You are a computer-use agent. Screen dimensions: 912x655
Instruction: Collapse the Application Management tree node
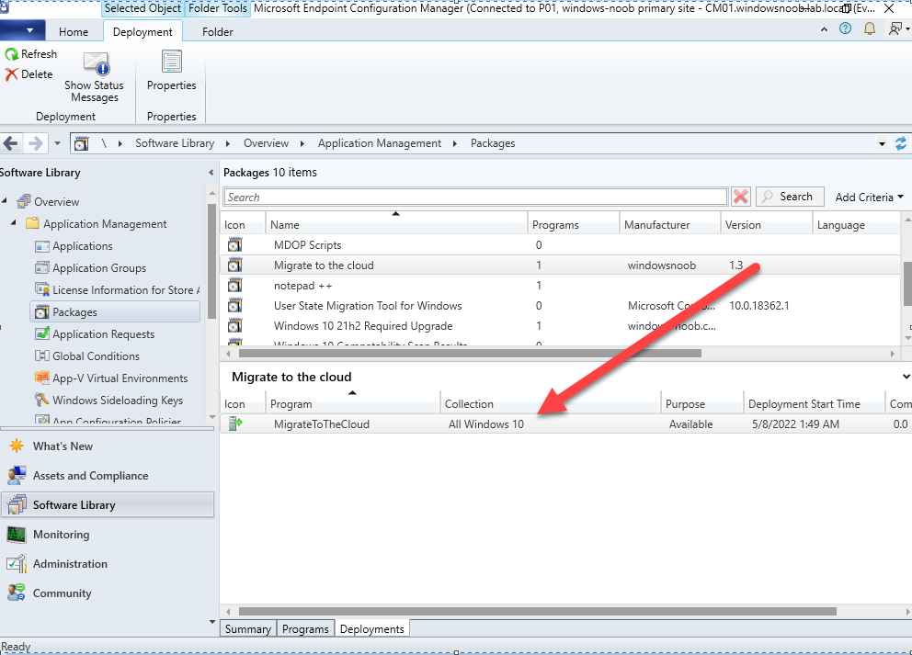pyautogui.click(x=14, y=223)
